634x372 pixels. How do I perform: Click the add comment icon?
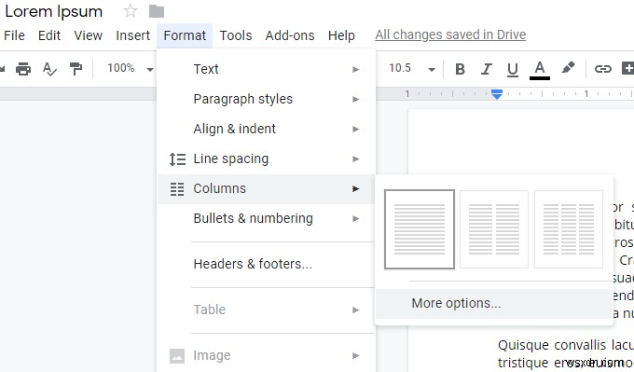click(627, 68)
